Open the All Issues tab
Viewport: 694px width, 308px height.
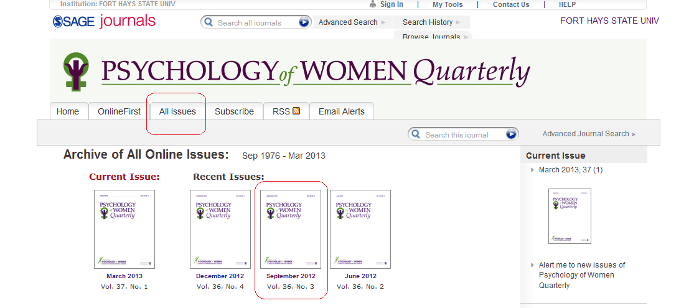click(177, 111)
